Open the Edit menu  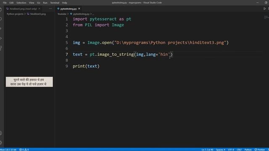(x=11, y=3)
